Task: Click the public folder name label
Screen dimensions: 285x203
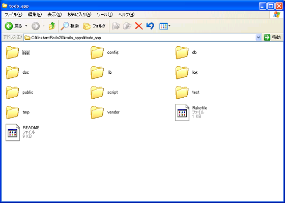Action: pos(28,92)
